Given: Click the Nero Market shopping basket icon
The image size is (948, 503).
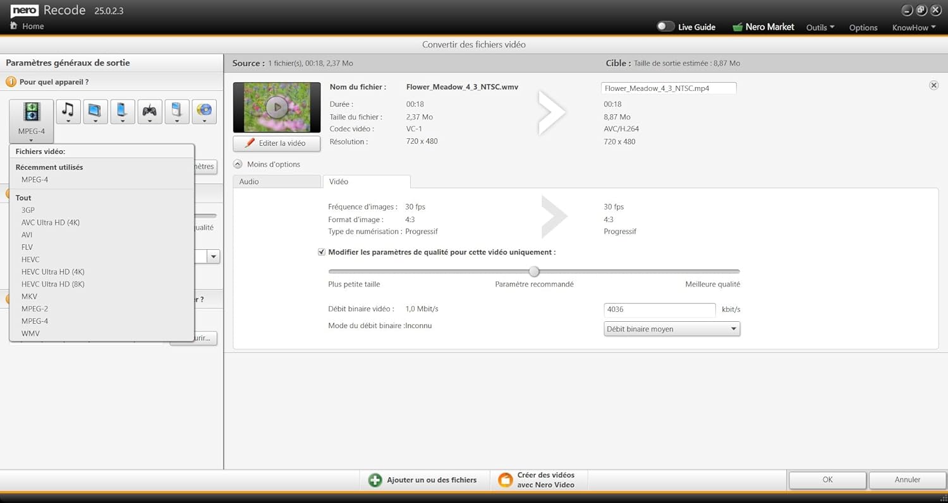Looking at the screenshot, I should (x=737, y=27).
